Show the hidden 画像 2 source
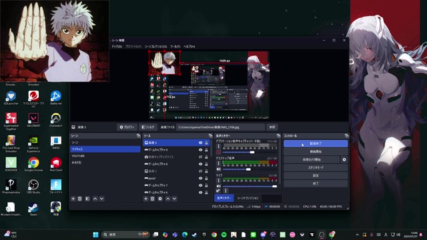The image size is (427, 240). pyautogui.click(x=200, y=171)
